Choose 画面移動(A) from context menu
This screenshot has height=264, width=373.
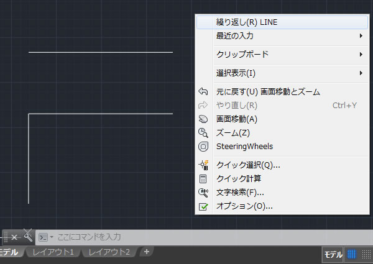[x=282, y=119]
